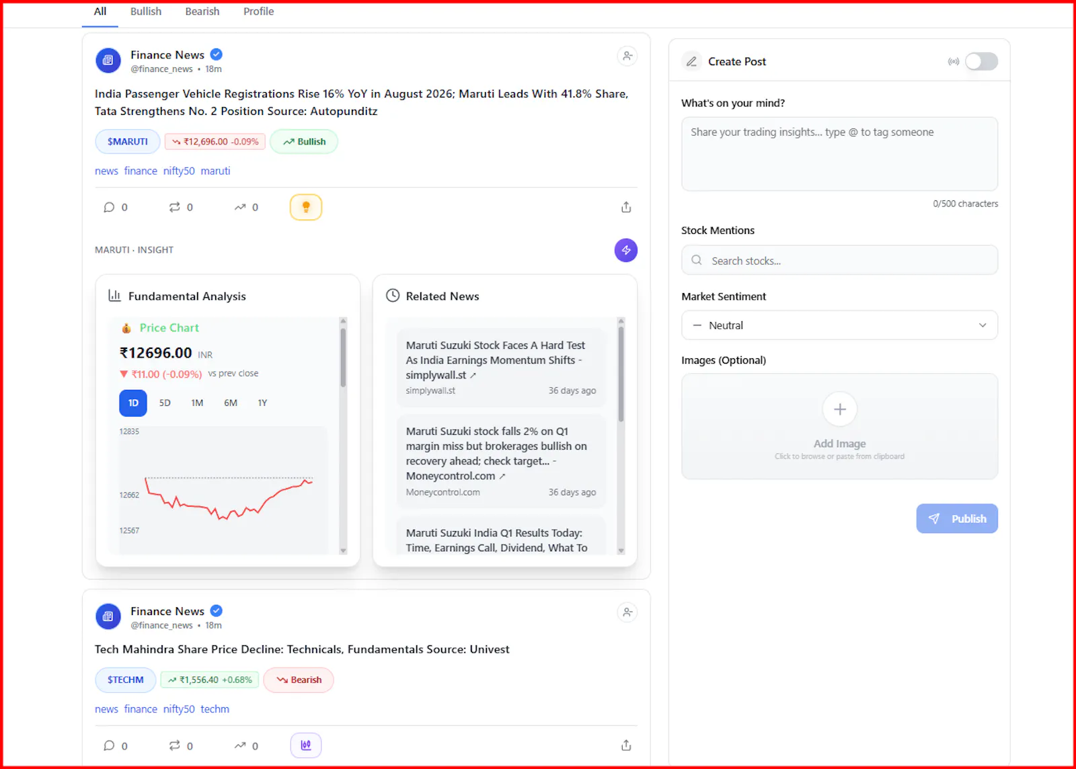Viewport: 1076px width, 769px height.
Task: Open news hashtag on Maruti post
Action: tap(106, 171)
